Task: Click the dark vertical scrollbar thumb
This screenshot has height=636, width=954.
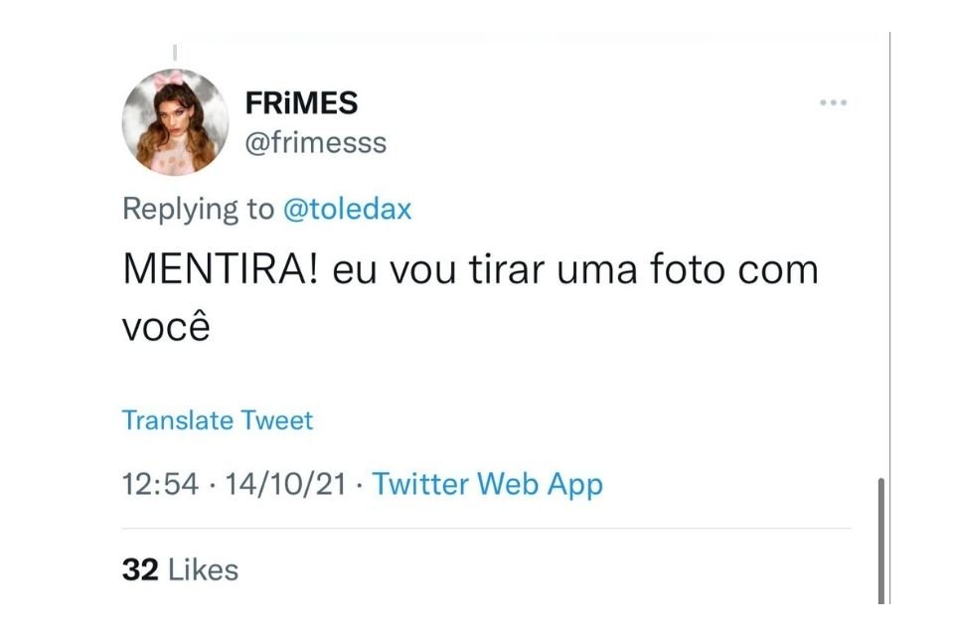Action: click(881, 541)
